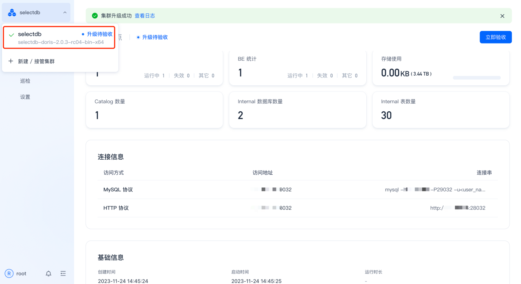Click 创建时间 value 2023-11-24 14:45:24

point(123,281)
